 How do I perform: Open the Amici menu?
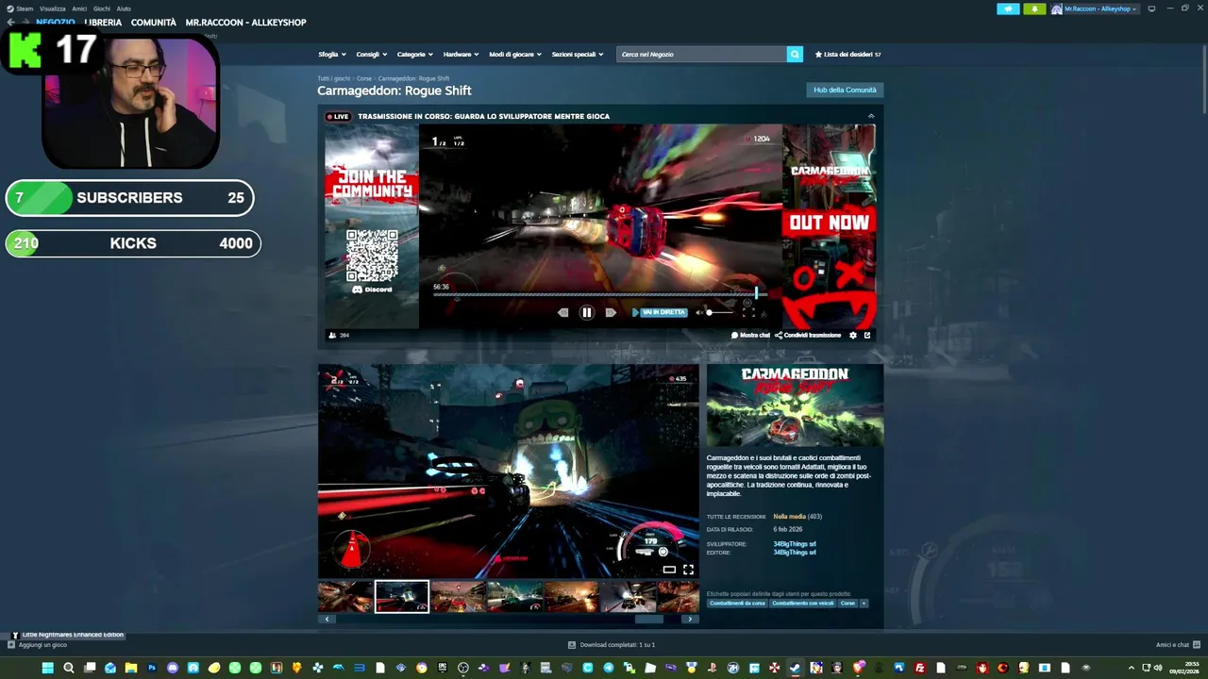79,8
